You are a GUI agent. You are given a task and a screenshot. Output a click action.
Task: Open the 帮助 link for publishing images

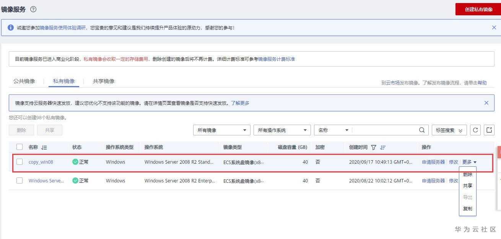[482, 83]
